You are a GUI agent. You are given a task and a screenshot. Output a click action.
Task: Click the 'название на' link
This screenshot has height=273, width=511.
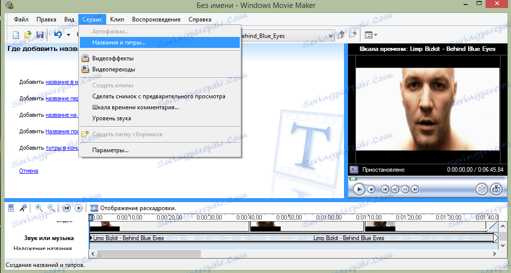(61, 115)
